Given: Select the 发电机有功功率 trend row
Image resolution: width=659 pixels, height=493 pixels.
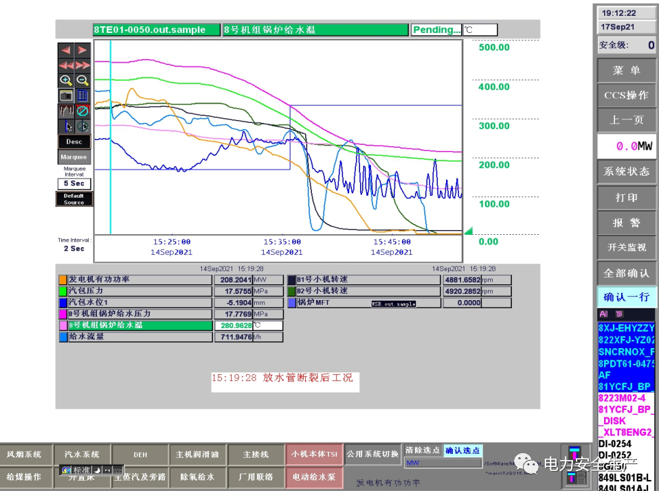Looking at the screenshot, I should (140, 279).
